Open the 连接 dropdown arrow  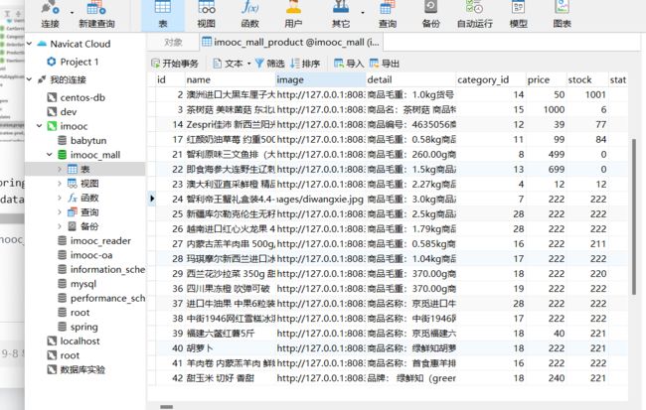pyautogui.click(x=72, y=13)
